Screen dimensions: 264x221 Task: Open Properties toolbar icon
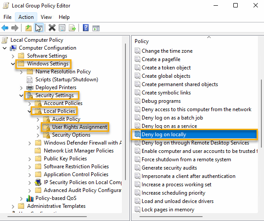coord(62,28)
